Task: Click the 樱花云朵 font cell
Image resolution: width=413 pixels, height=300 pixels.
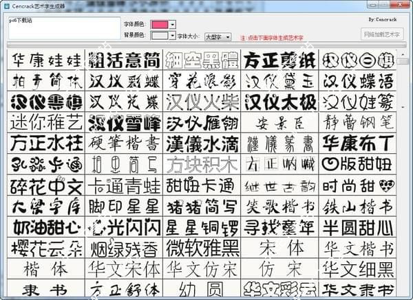Action: coord(46,248)
